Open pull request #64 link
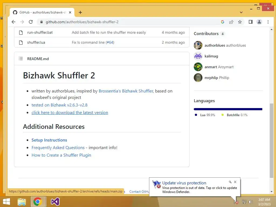Screen dimensions: 276x207 pyautogui.click(x=110, y=42)
